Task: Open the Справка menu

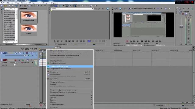Action: pos(54,3)
